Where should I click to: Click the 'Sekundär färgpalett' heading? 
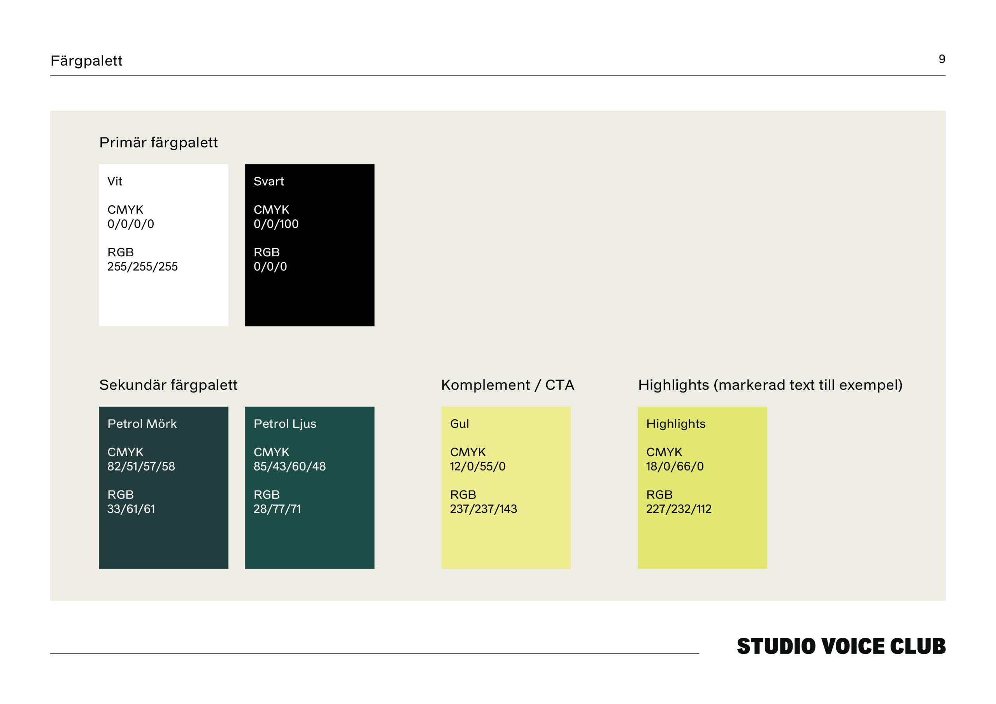[x=168, y=385]
